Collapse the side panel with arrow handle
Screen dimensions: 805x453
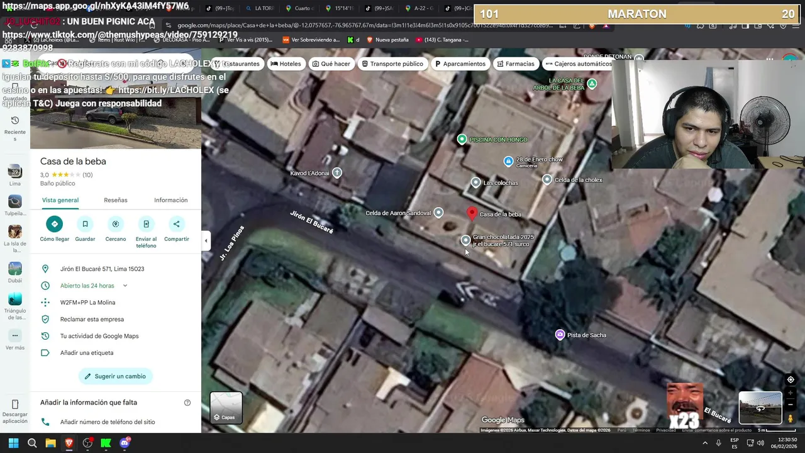206,240
